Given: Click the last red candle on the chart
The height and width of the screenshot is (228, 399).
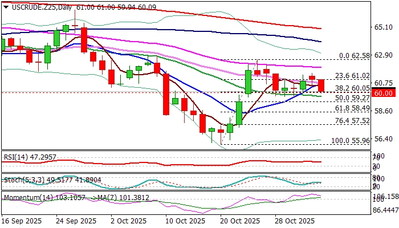Looking at the screenshot, I should pyautogui.click(x=321, y=85).
